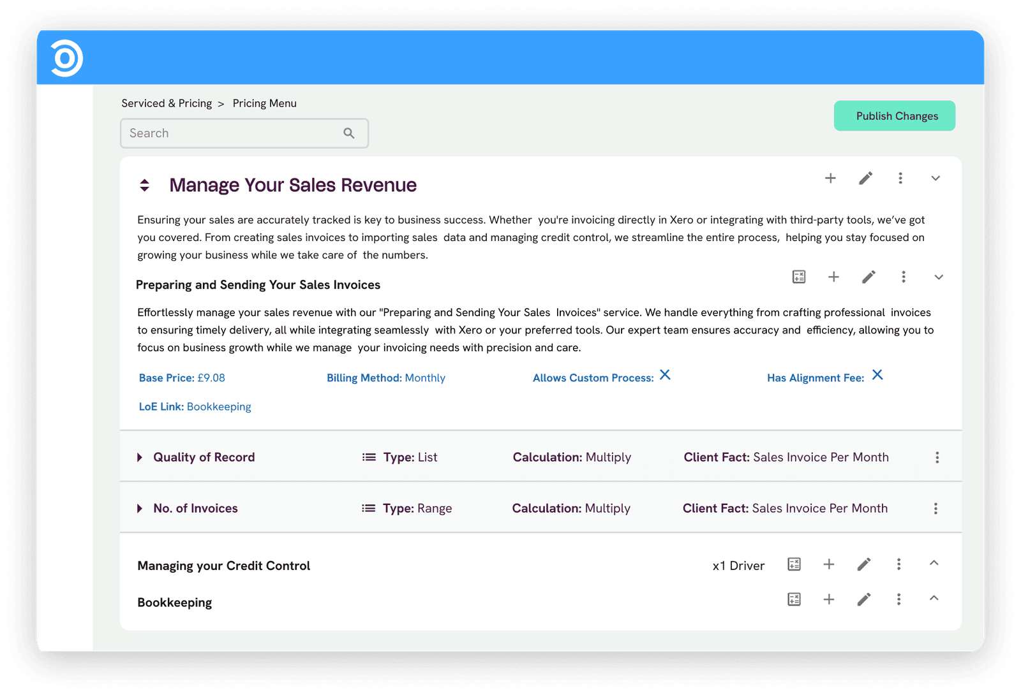Click the list icon beside Type: List

tap(369, 457)
